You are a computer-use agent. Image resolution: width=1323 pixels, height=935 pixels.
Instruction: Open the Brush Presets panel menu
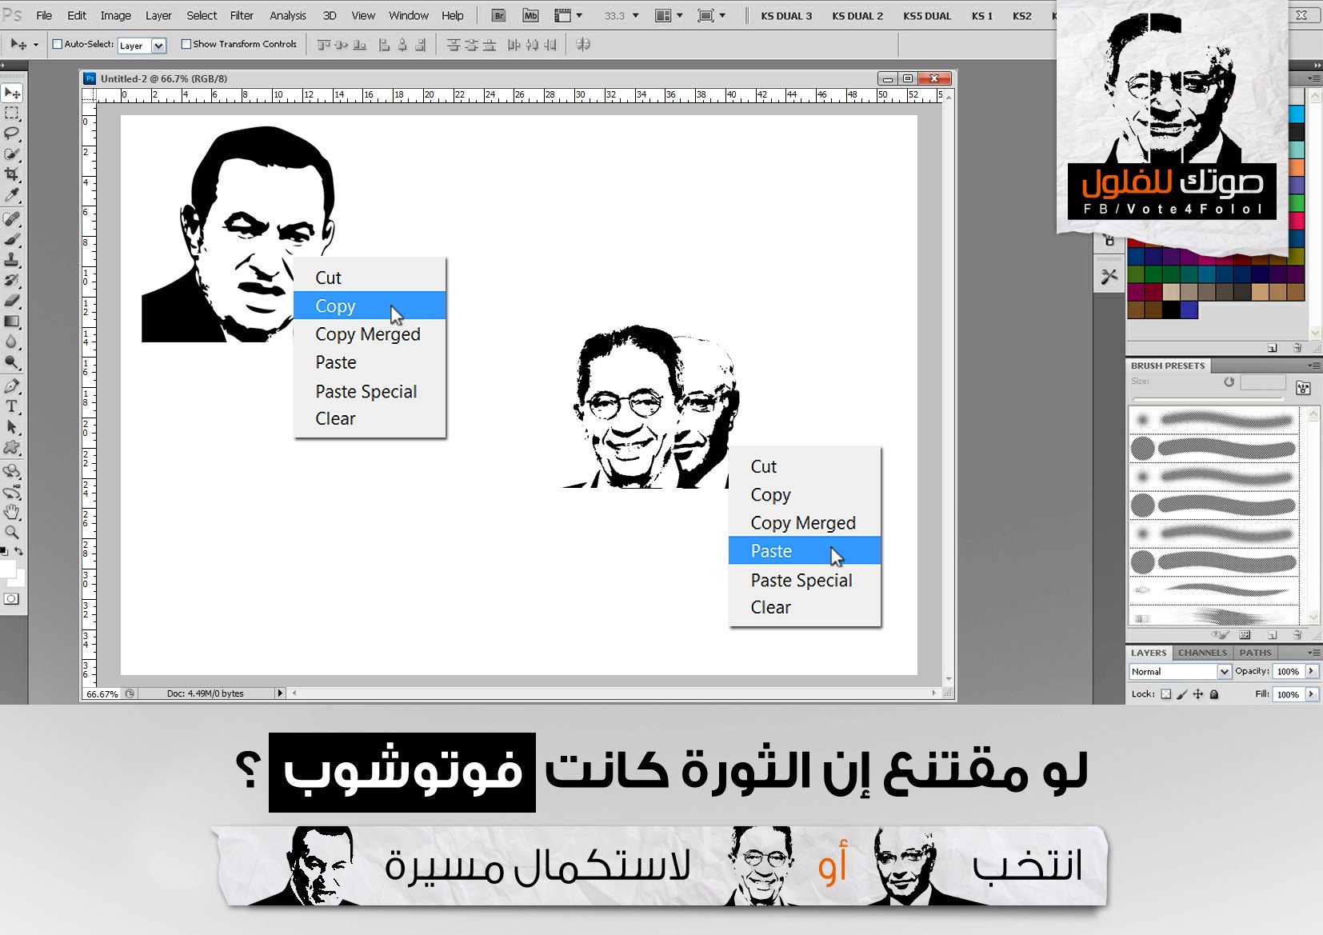pos(1313,366)
